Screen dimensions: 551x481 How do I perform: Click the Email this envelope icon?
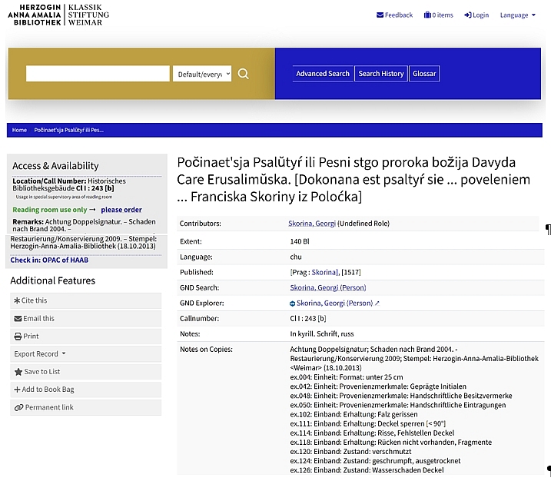pos(18,318)
